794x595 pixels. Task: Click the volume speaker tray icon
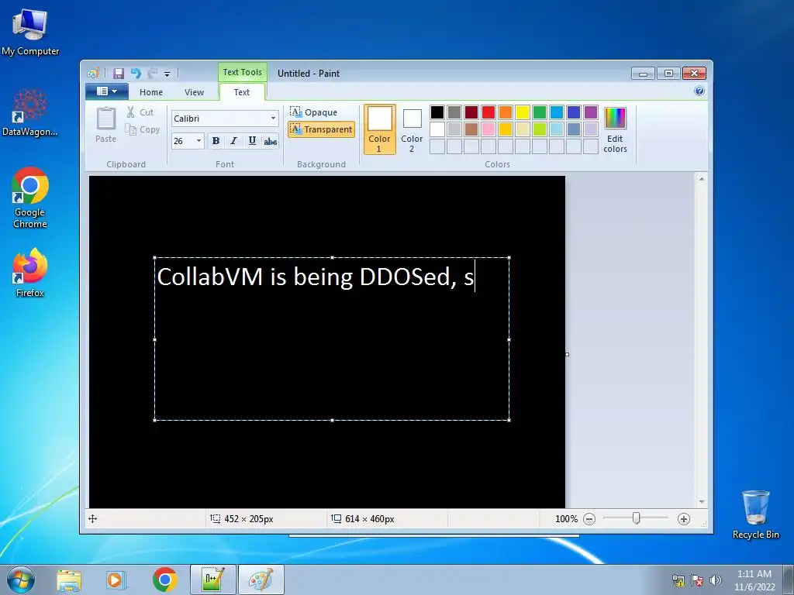pos(715,580)
